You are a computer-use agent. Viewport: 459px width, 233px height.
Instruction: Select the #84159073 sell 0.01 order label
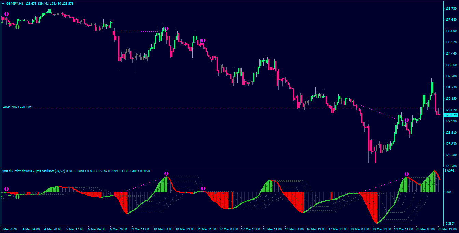(17, 107)
